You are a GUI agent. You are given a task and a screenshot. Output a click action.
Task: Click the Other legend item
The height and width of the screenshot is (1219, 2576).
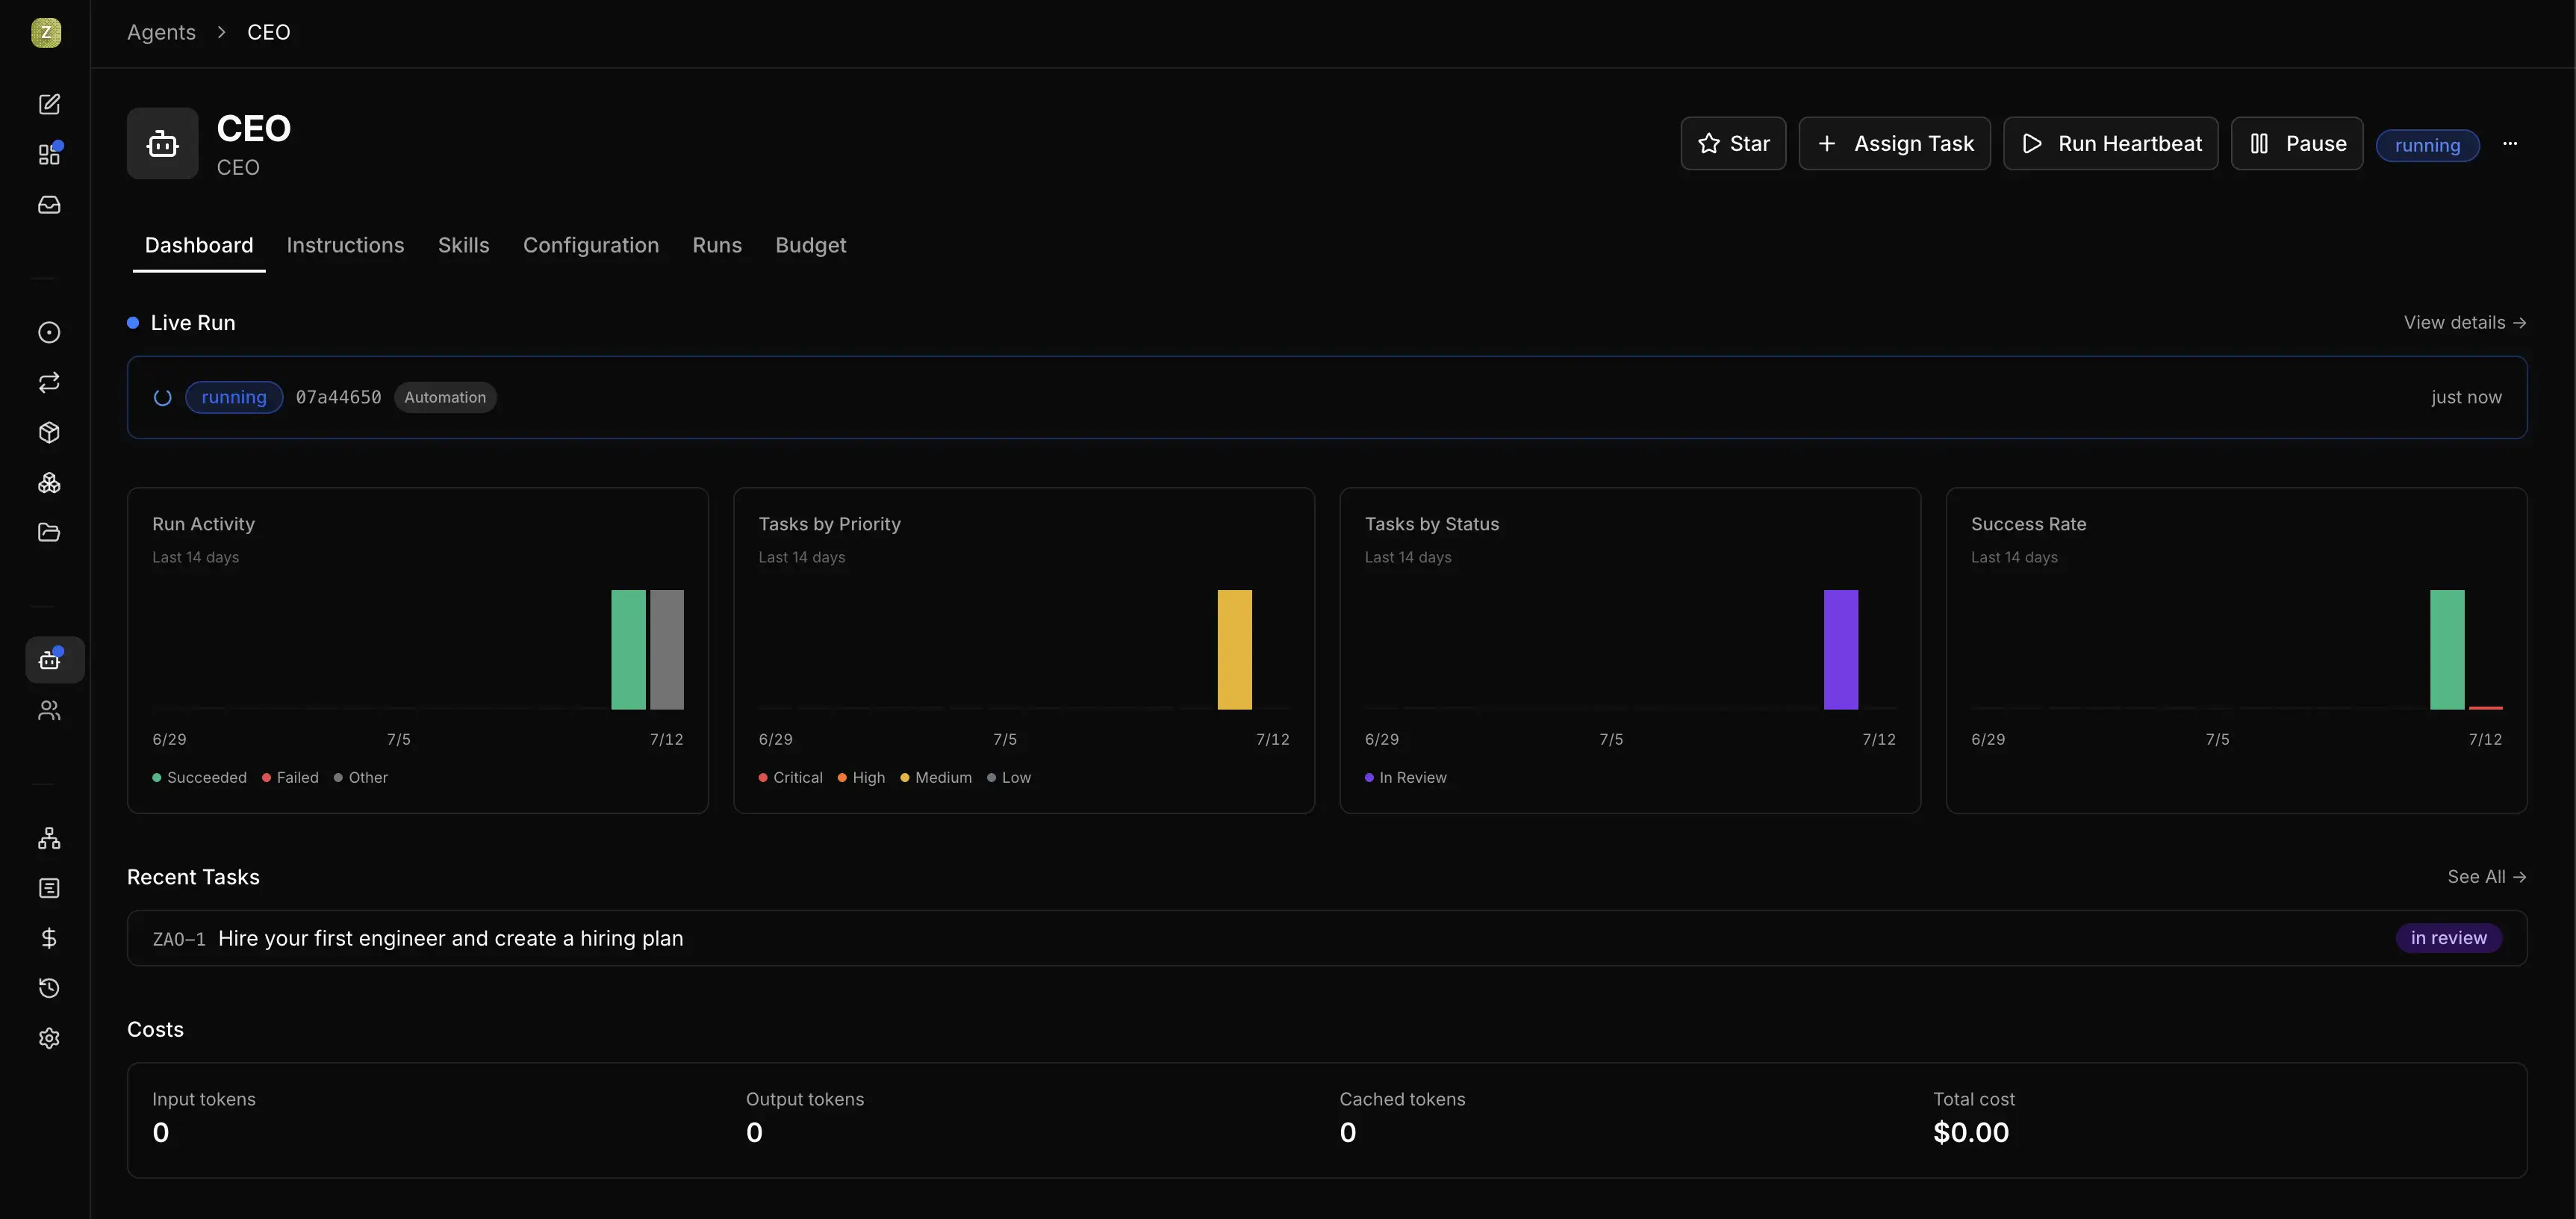(x=360, y=777)
